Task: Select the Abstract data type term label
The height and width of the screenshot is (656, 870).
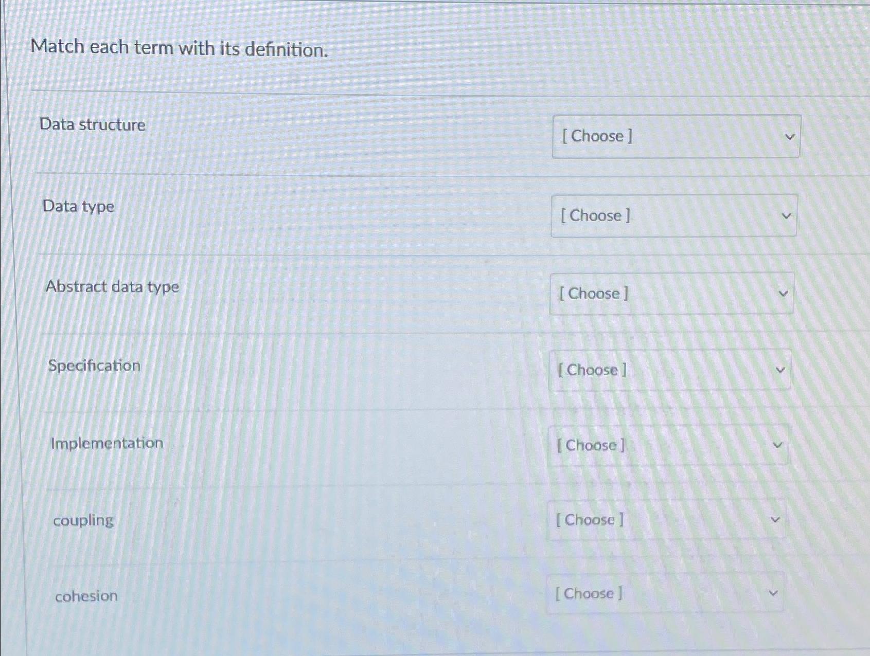Action: coord(112,287)
